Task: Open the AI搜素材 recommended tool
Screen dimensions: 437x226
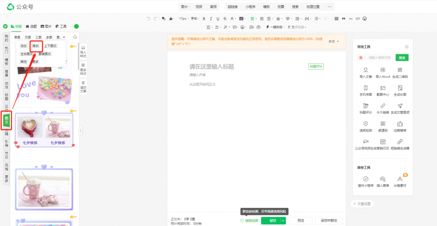Action: pos(400,182)
